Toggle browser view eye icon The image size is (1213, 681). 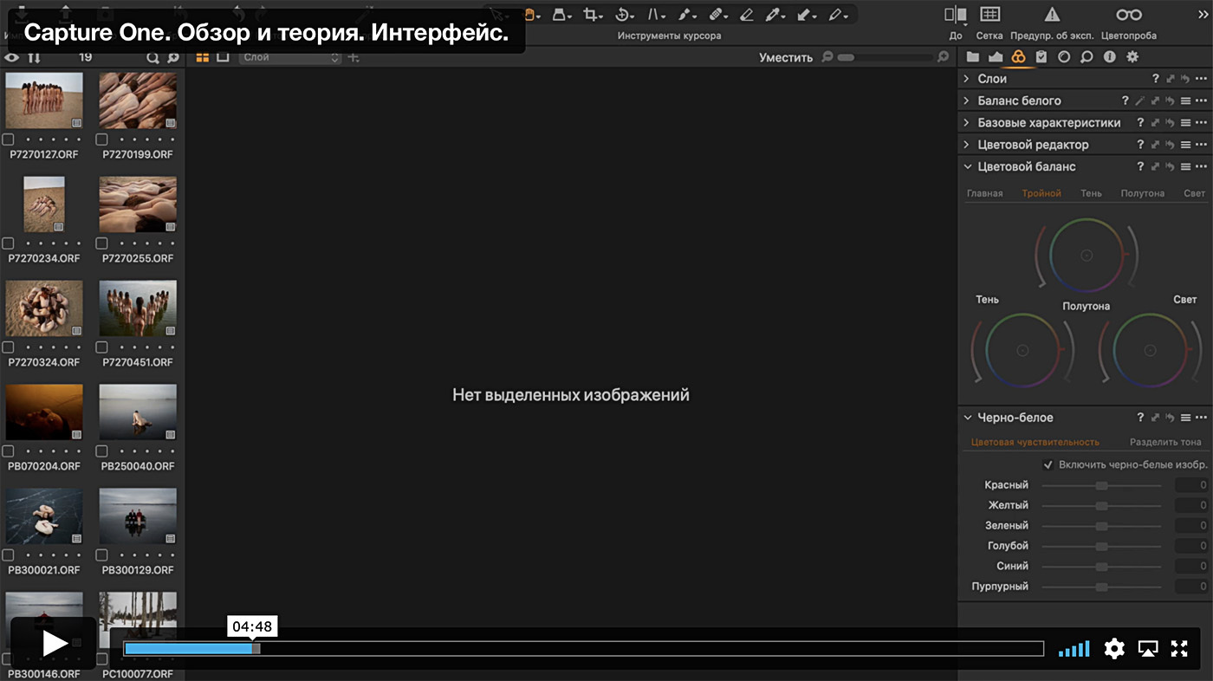click(11, 57)
